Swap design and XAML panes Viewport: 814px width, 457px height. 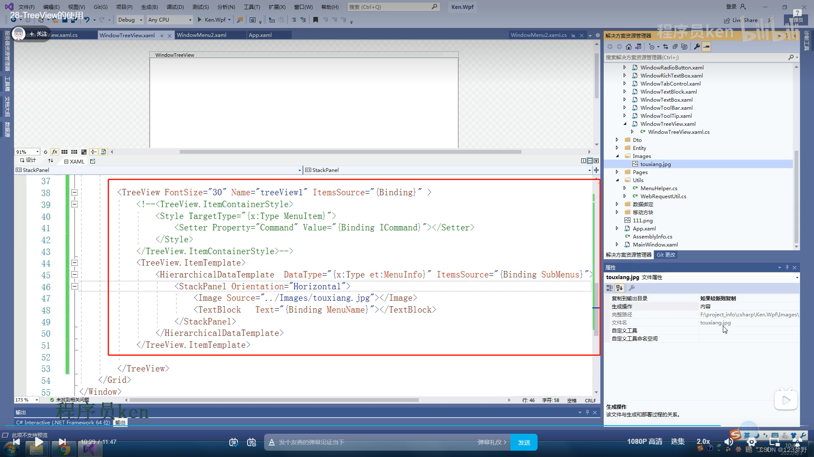pyautogui.click(x=50, y=161)
